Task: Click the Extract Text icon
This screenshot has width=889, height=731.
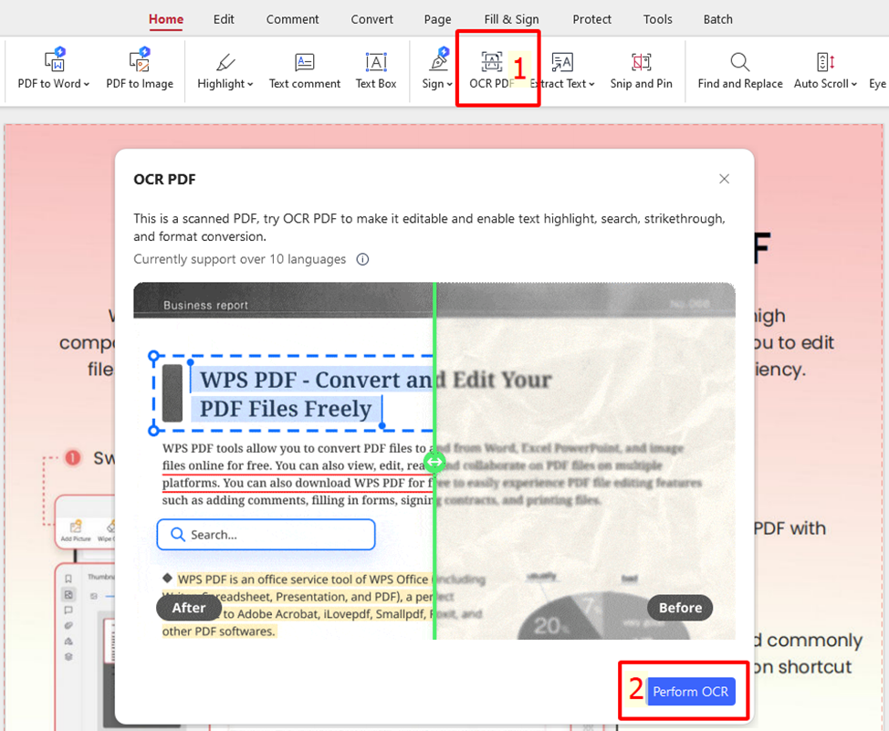Action: (562, 62)
